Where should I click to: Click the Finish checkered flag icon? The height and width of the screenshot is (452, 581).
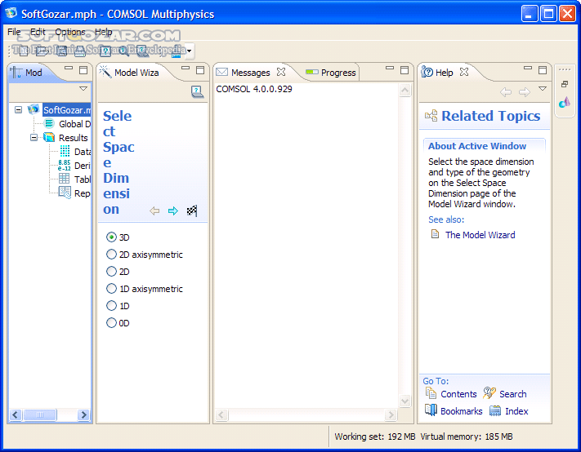pos(192,211)
